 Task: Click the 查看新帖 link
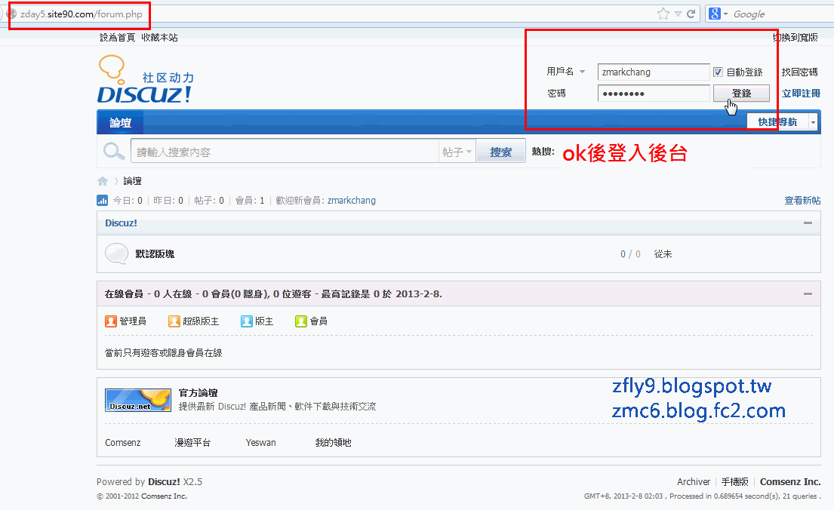(x=802, y=201)
